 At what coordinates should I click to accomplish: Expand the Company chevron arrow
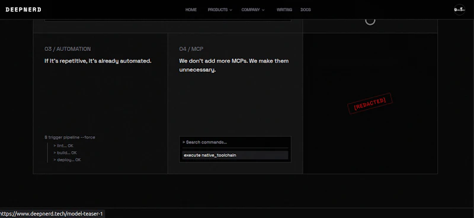coord(263,10)
